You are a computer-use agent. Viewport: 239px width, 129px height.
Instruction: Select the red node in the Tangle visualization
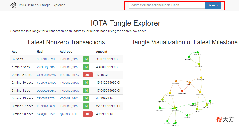click(x=182, y=91)
